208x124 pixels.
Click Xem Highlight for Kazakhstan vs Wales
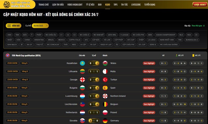click(x=149, y=63)
